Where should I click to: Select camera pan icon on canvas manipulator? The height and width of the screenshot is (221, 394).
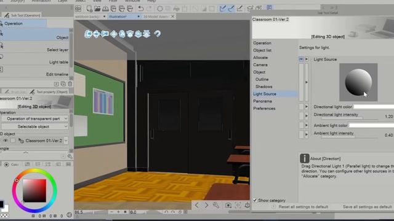click(x=97, y=34)
